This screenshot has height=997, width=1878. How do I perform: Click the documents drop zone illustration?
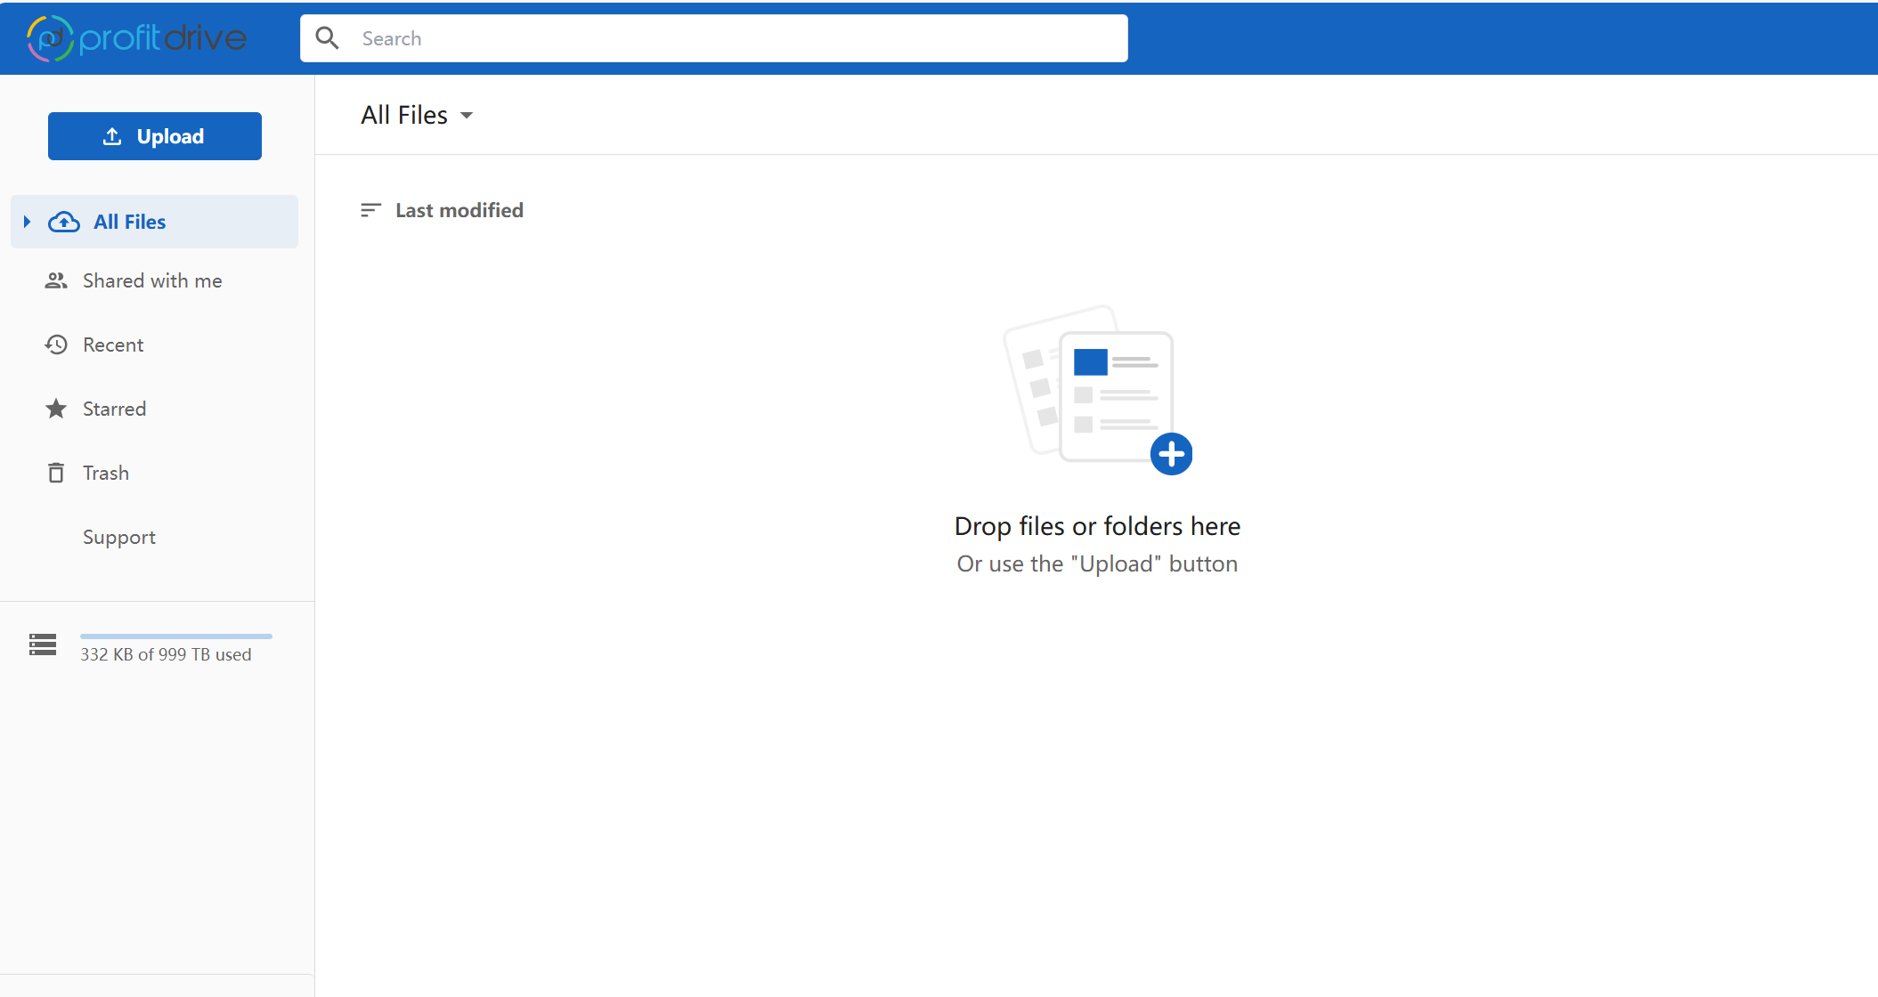tap(1097, 390)
